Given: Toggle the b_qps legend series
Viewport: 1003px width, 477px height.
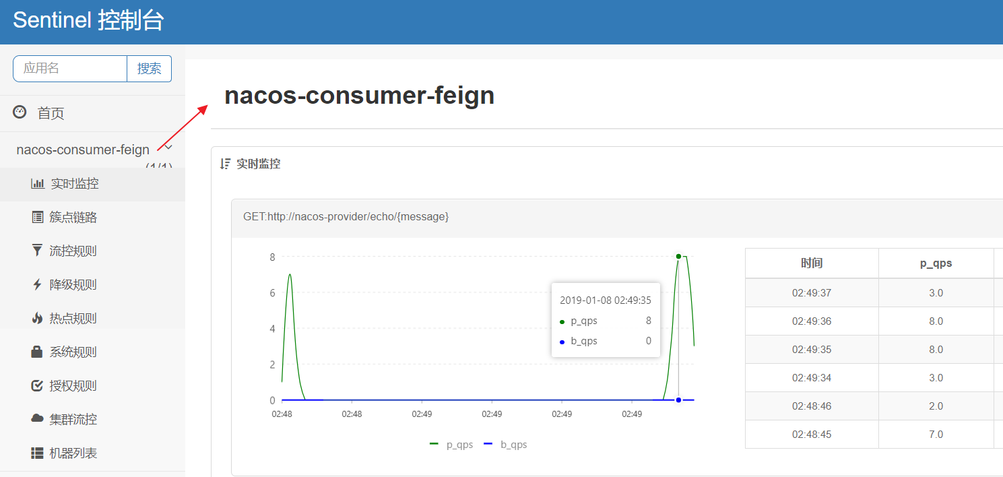Looking at the screenshot, I should pos(505,445).
